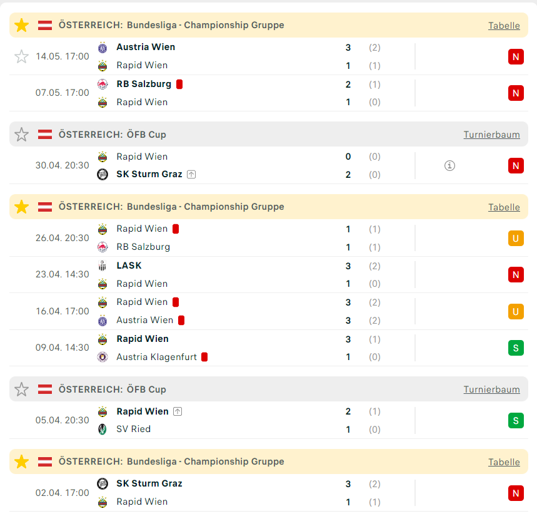Favorite the first ÖFB Cup league star
This screenshot has height=521, width=537.
[x=21, y=135]
